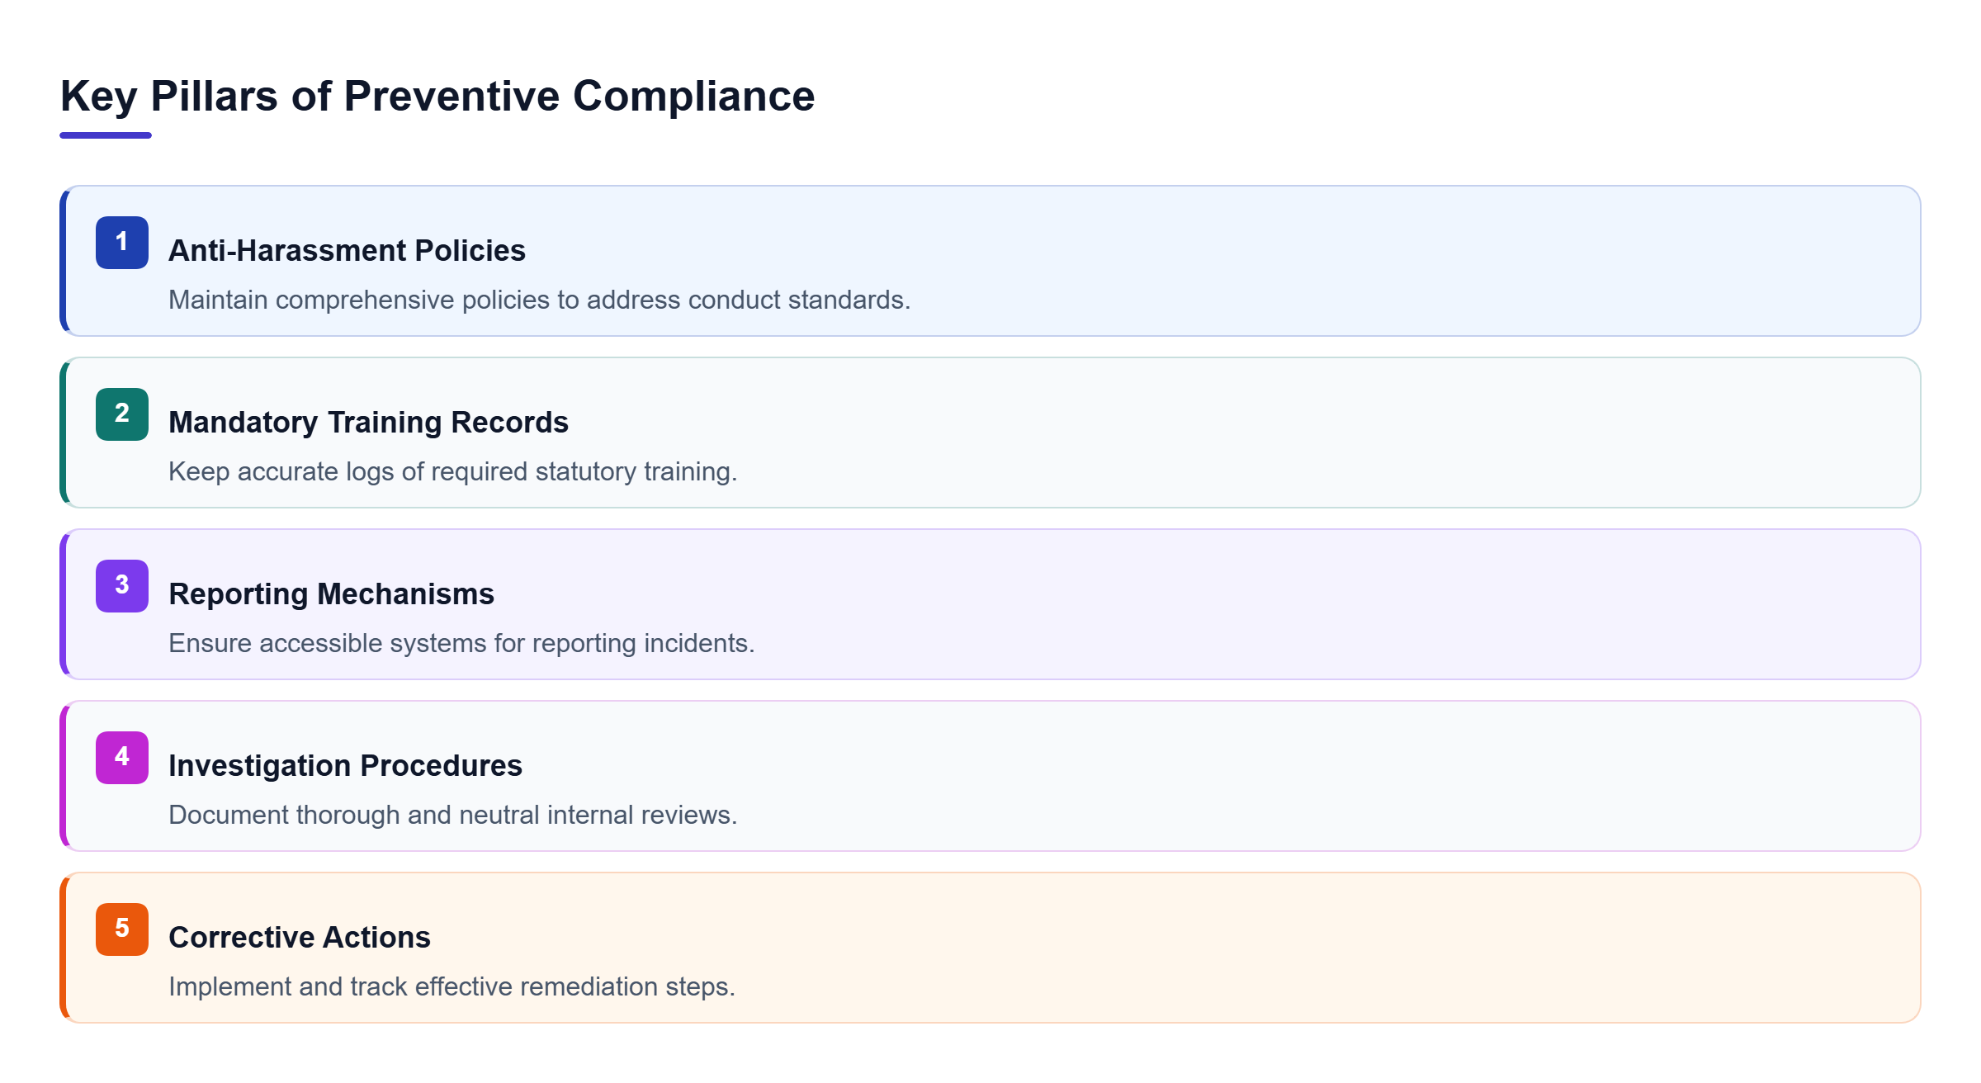1981x1083 pixels.
Task: Click the orange number 5 badge
Action: [122, 929]
